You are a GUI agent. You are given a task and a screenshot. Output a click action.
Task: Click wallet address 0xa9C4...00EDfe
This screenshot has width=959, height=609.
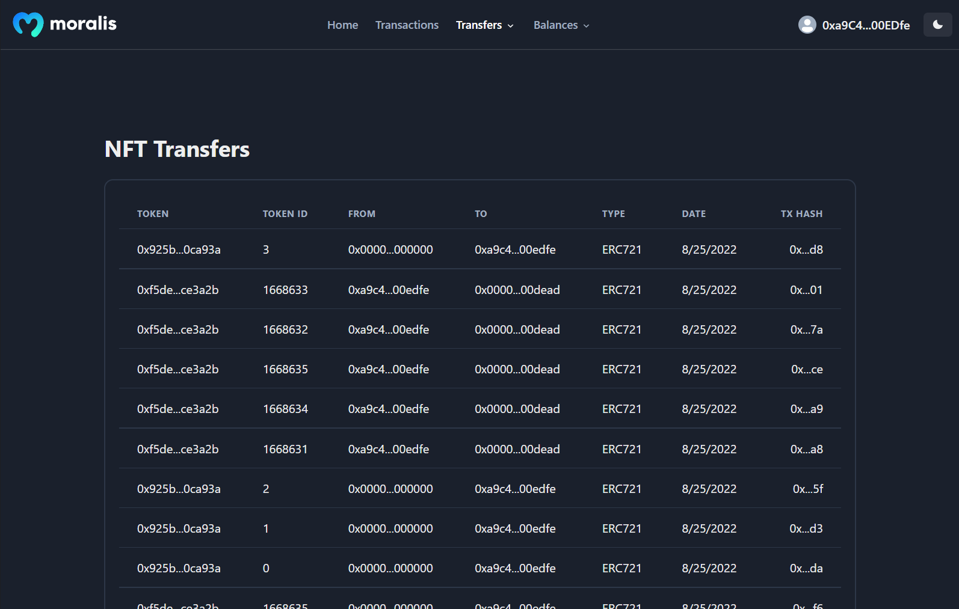coord(866,25)
